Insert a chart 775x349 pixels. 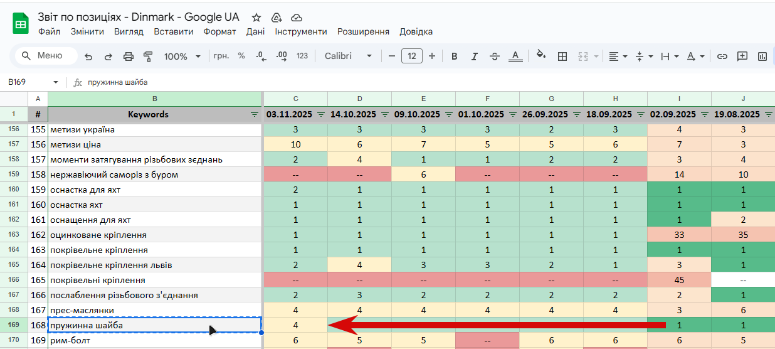point(762,56)
